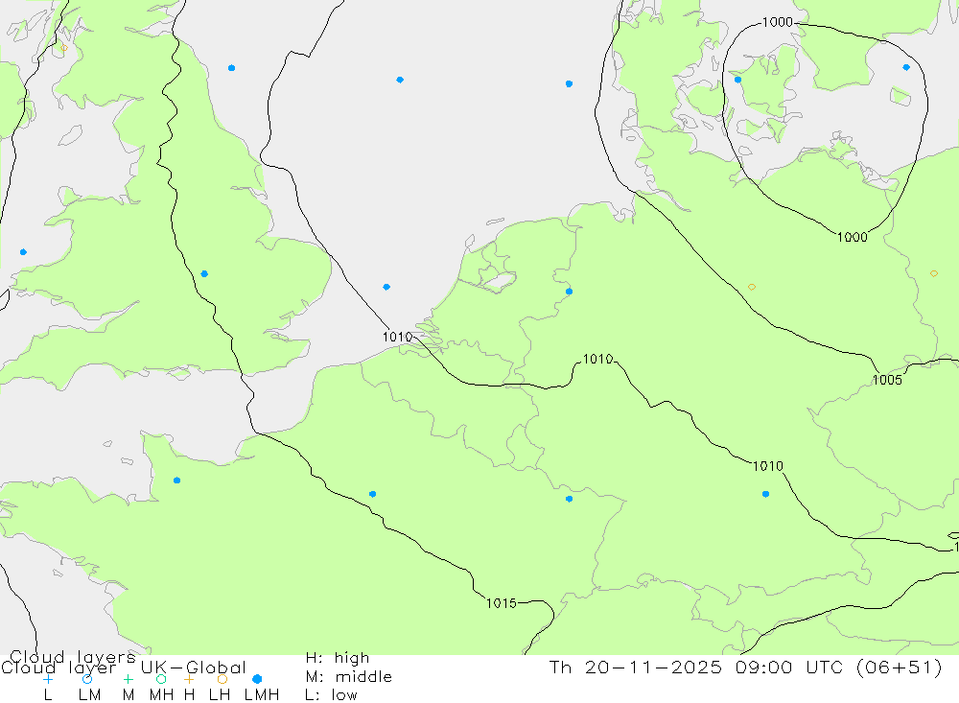Select the cloud dot in the southern North Sea
Viewport: 959px width, 703px height.
[386, 287]
